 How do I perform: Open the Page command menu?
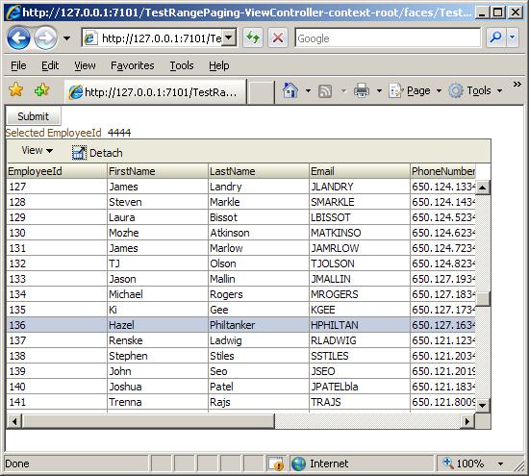point(415,90)
